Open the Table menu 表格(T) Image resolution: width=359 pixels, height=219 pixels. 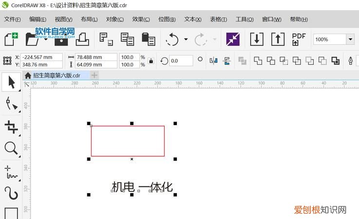219,19
